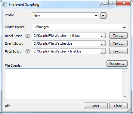Edit Event Script via Text button
133x114 pixels.
(118, 43)
